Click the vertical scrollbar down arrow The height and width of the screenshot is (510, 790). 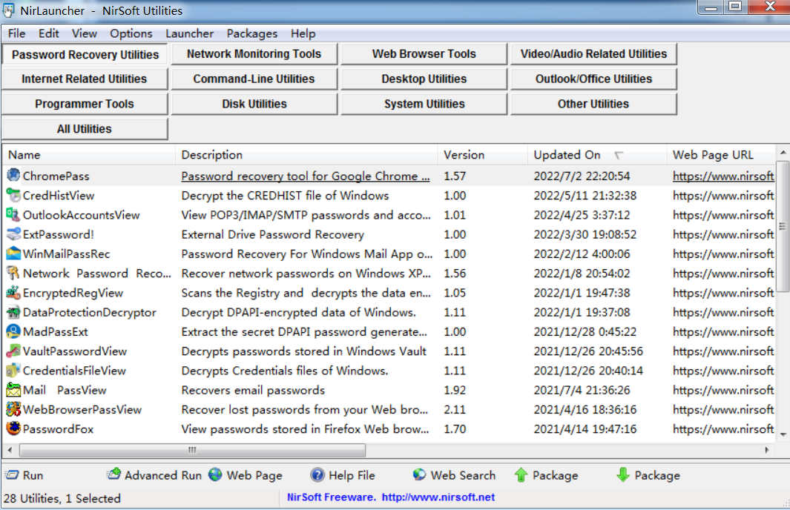pyautogui.click(x=783, y=434)
